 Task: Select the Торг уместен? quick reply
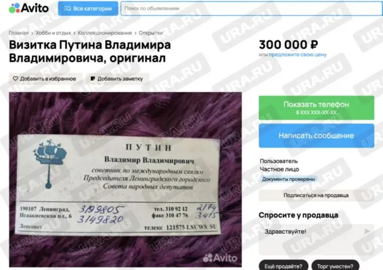pos(335,265)
